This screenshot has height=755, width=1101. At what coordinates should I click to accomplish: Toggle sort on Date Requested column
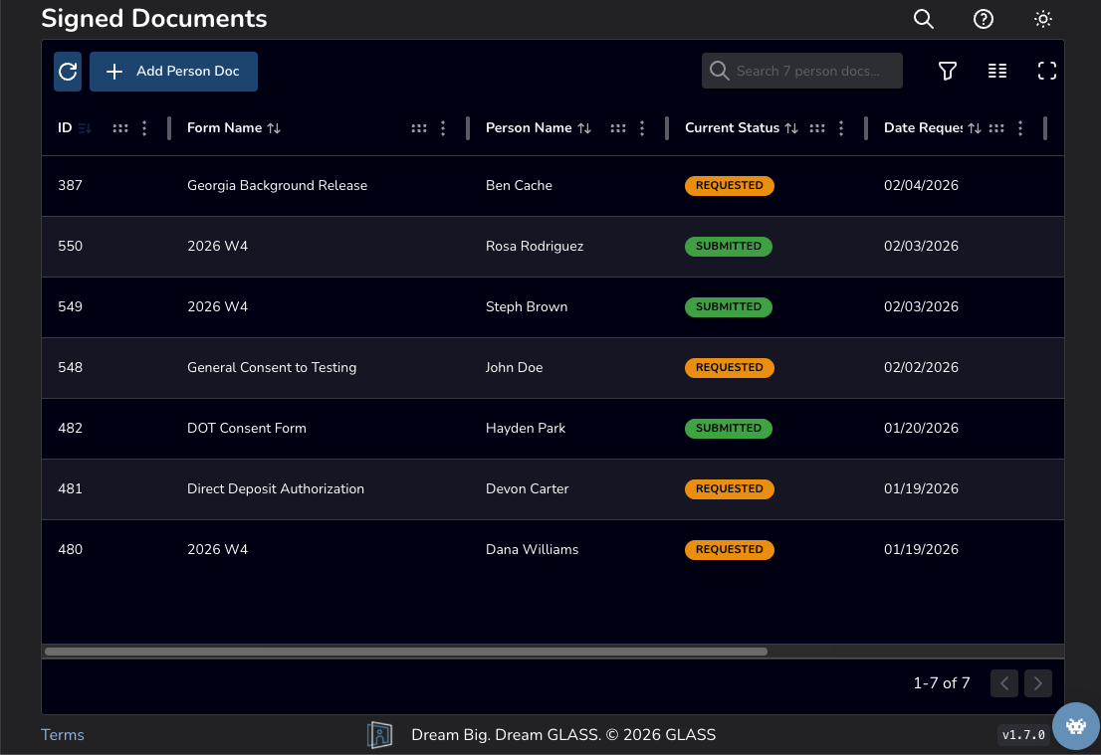975,127
